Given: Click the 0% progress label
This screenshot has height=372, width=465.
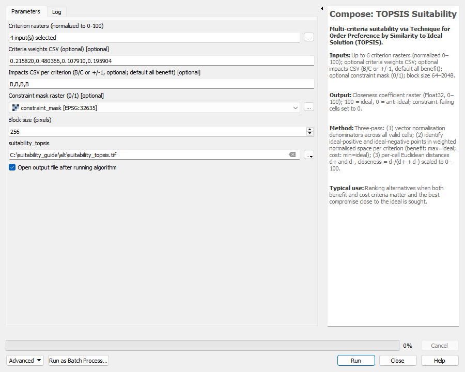Looking at the screenshot, I should (408, 346).
